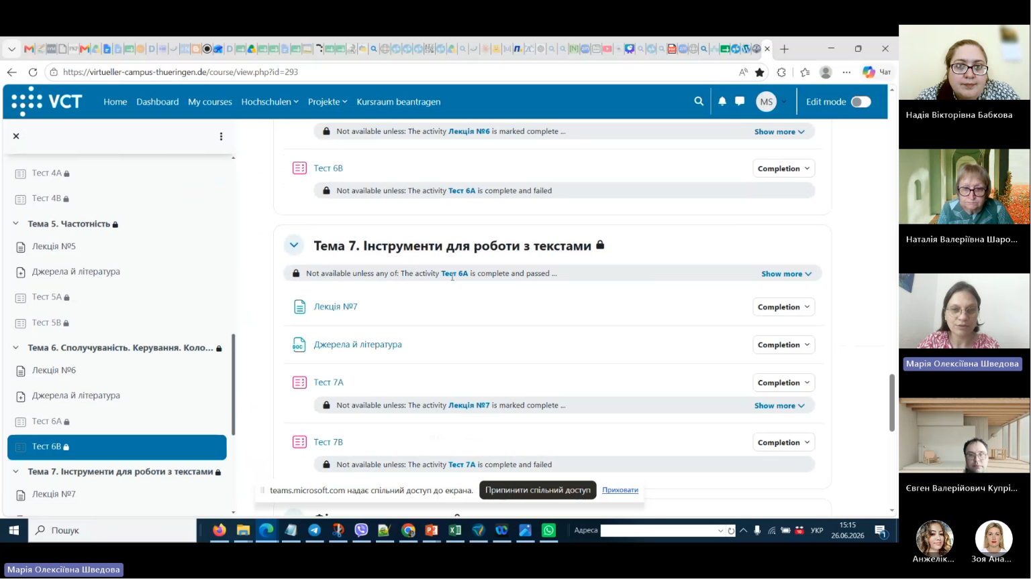Viewport: 1031px width, 579px height.
Task: Go to My courses
Action: (210, 102)
